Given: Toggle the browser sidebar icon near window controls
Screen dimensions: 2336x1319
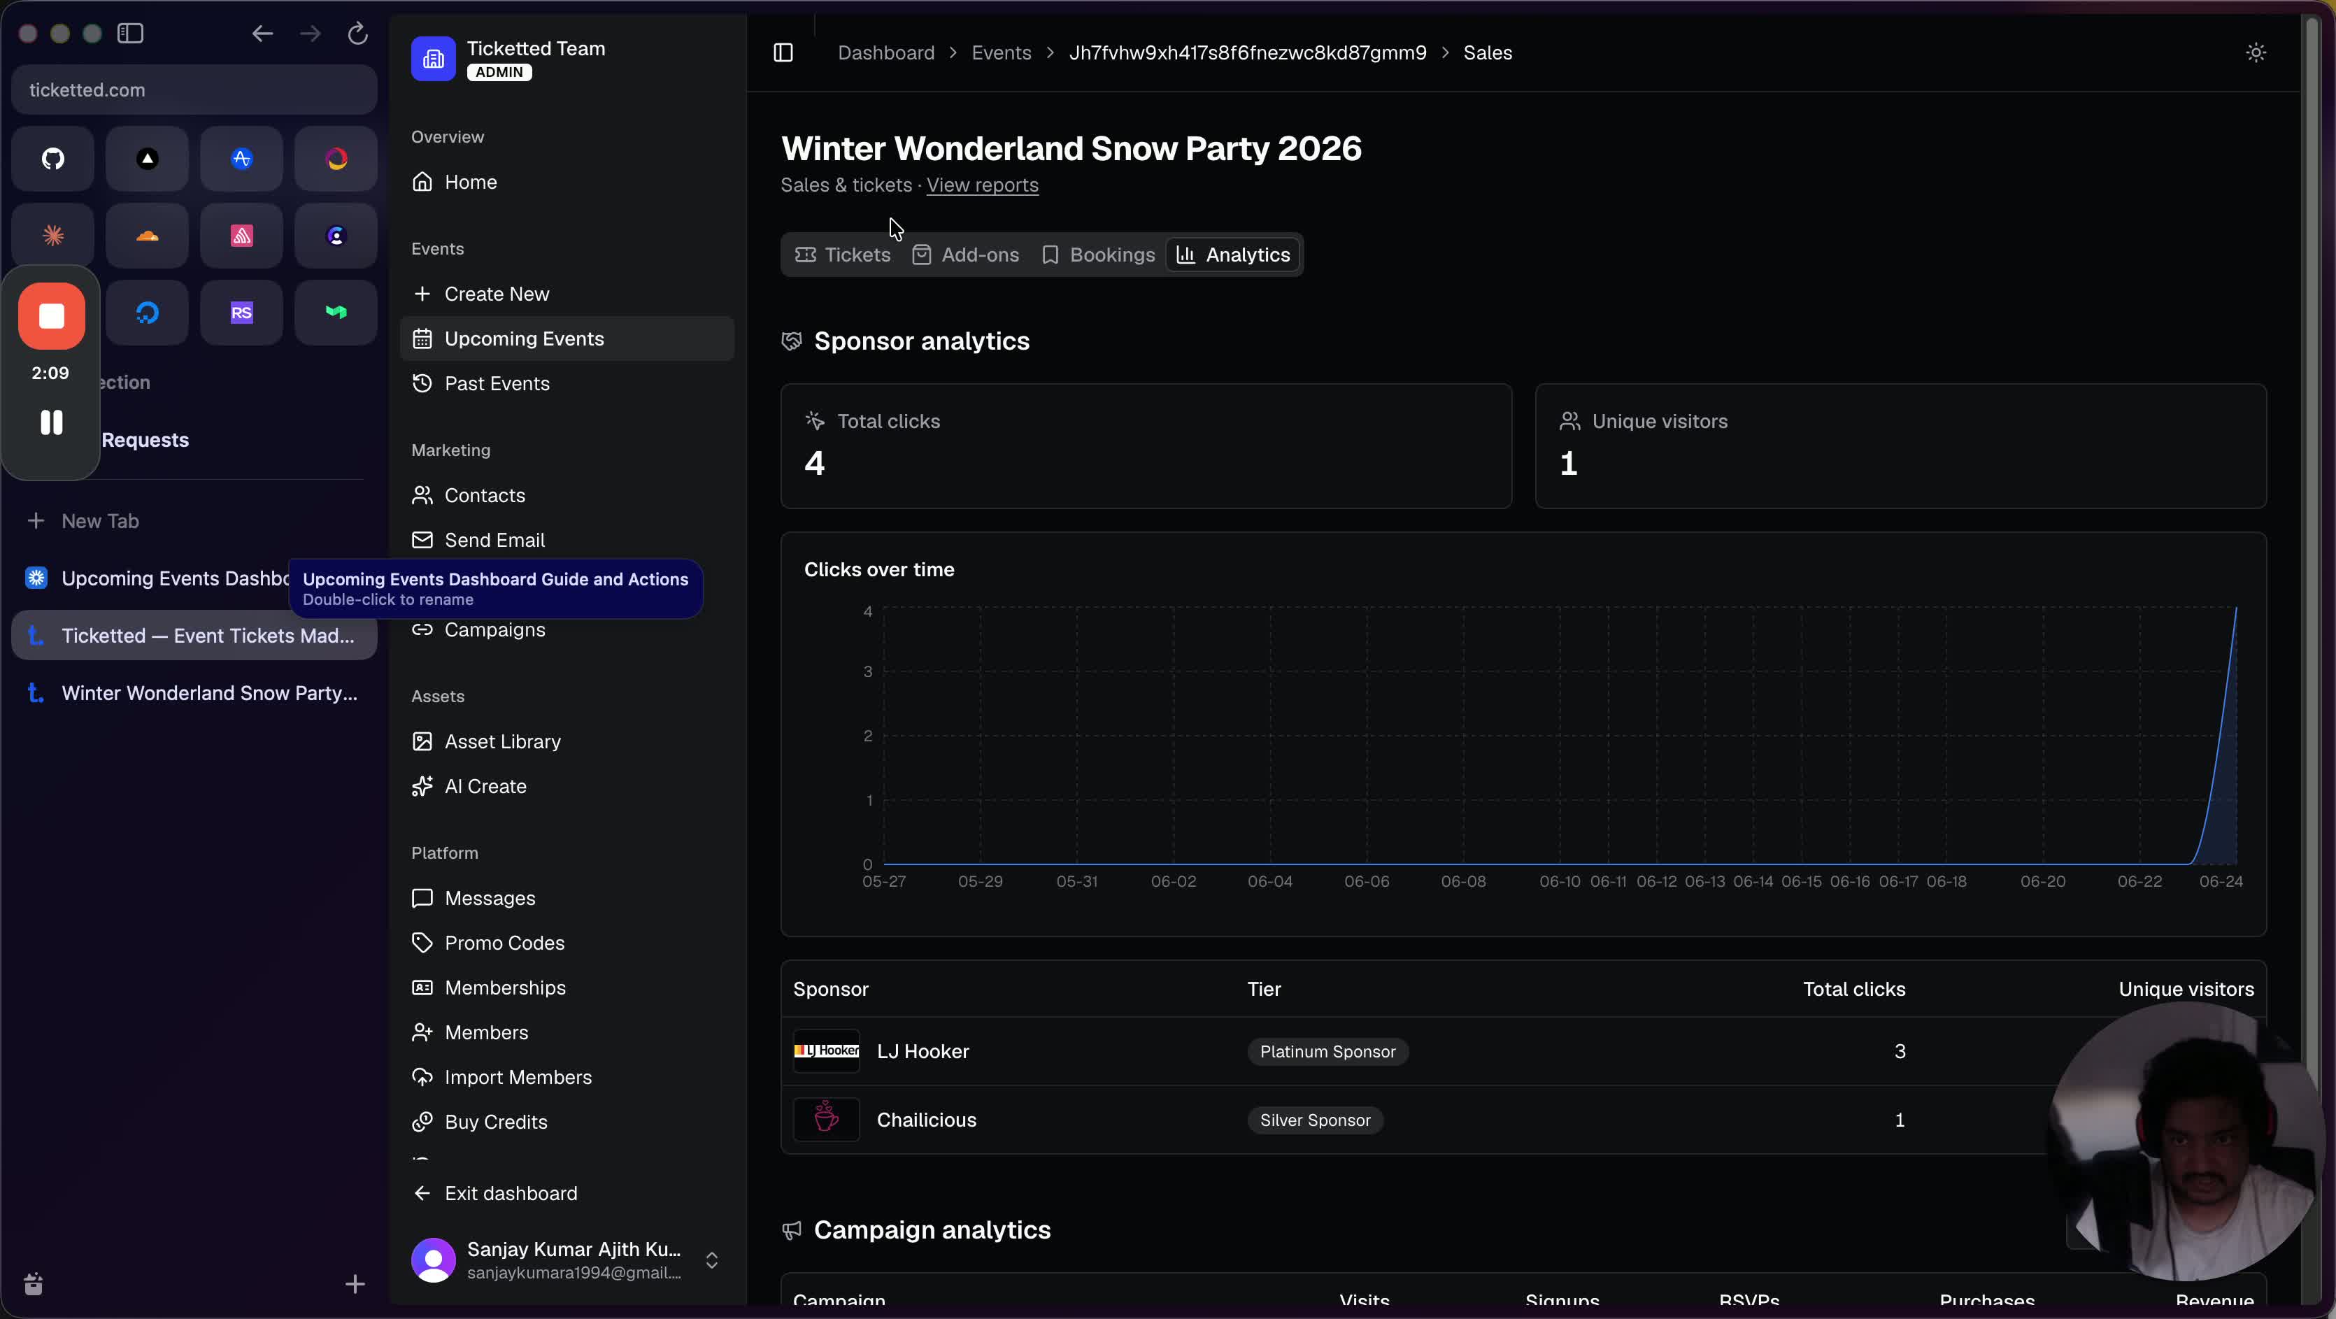Looking at the screenshot, I should (x=131, y=34).
